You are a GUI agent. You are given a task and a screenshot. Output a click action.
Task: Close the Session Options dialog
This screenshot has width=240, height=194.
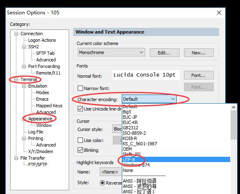coord(219,13)
